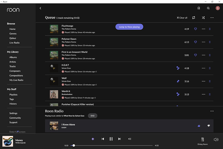Open three-dot menu for Polymer Dawn
Screen dimensions: 223x149
tap(204, 42)
